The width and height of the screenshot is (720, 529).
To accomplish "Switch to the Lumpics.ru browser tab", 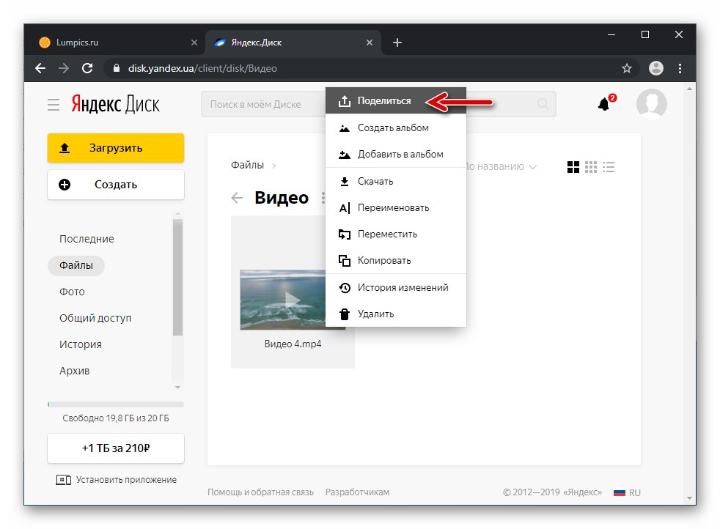I will 119,42.
